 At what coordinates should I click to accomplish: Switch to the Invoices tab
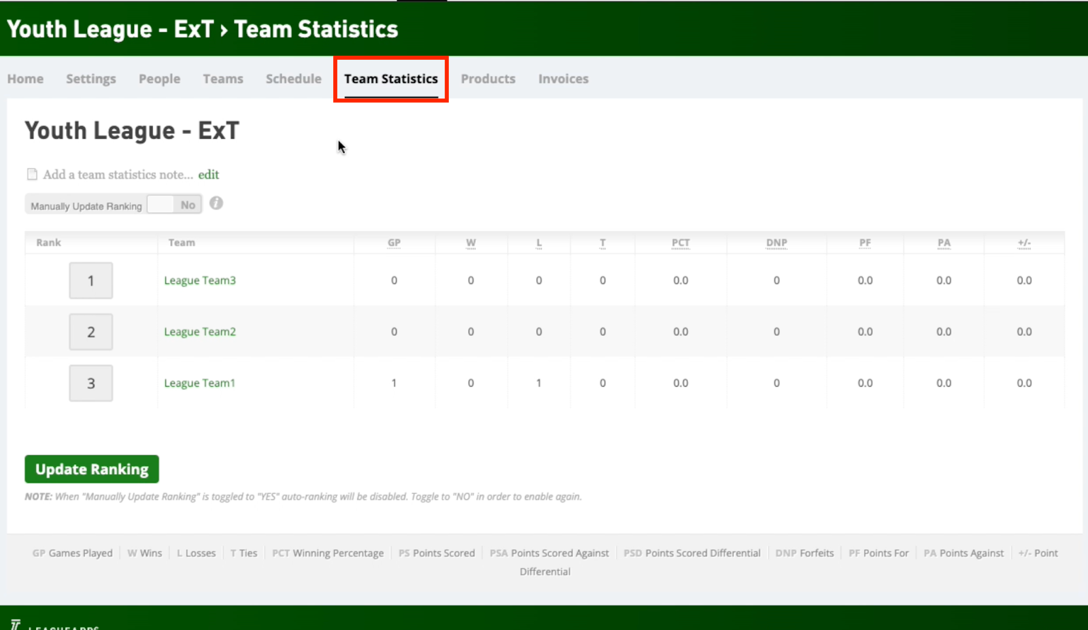(x=564, y=79)
